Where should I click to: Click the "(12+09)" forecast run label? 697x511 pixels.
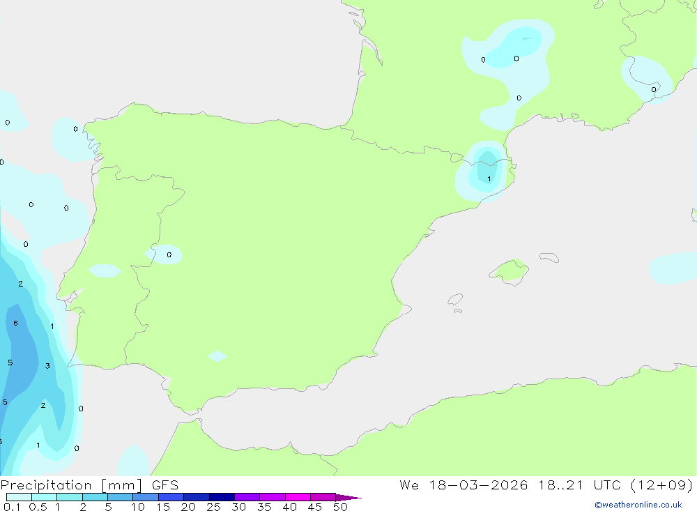(x=661, y=485)
